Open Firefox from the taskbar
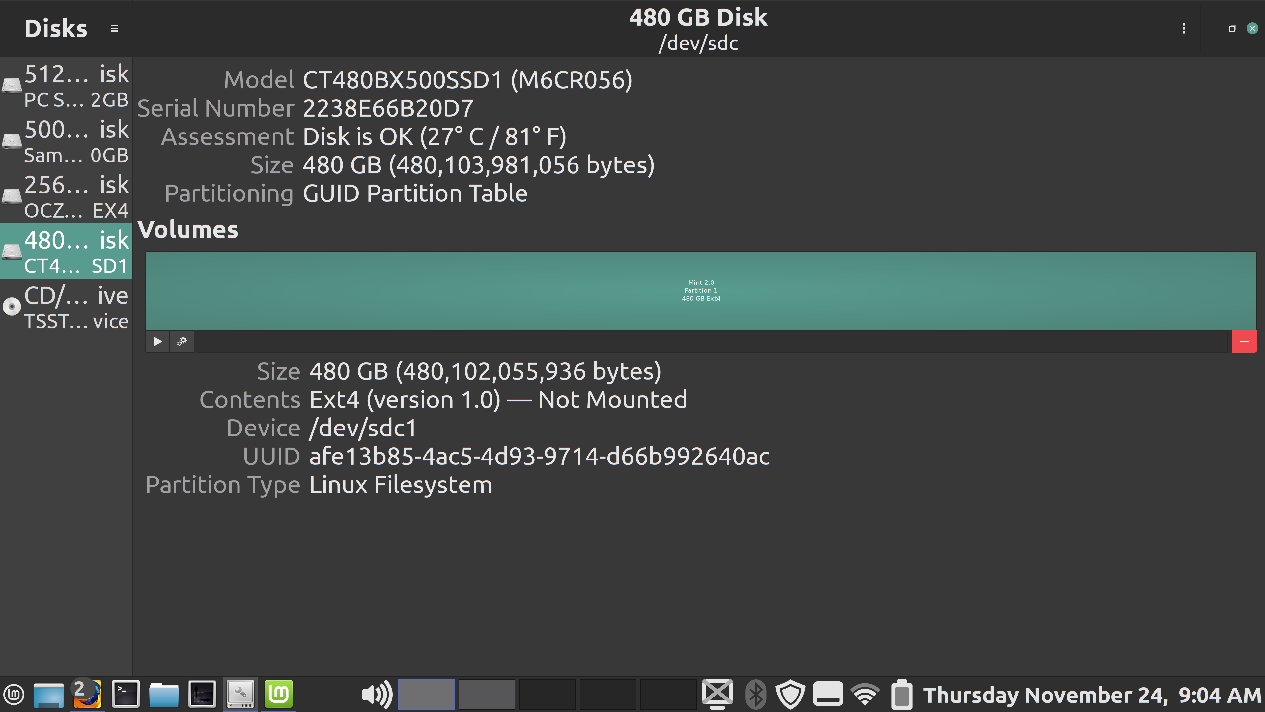The height and width of the screenshot is (712, 1265). [x=87, y=694]
